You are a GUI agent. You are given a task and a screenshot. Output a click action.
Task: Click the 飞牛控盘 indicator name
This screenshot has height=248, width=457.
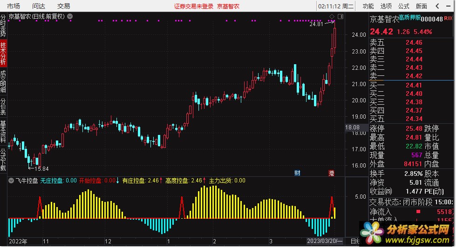(x=27, y=181)
